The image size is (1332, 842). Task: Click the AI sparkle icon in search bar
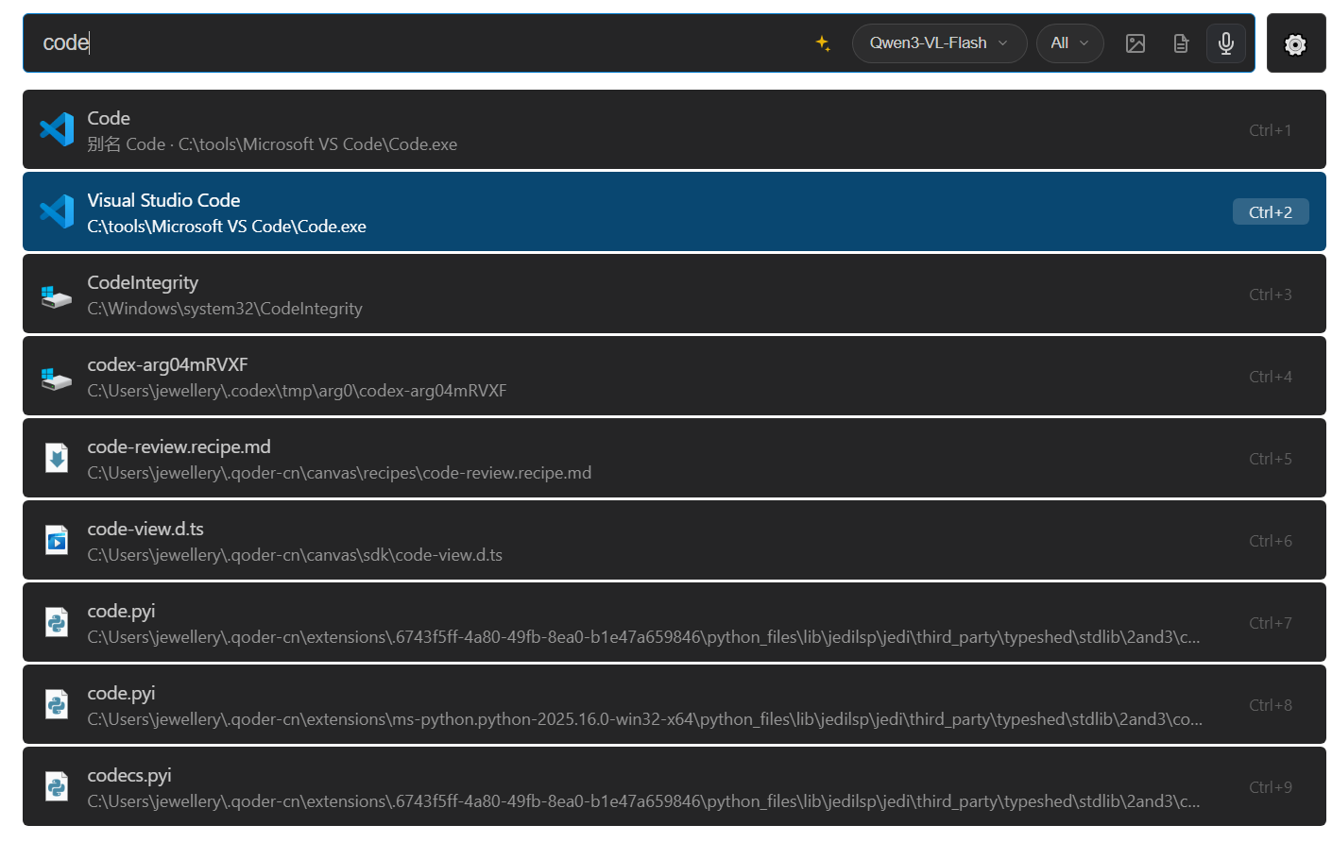pyautogui.click(x=823, y=43)
